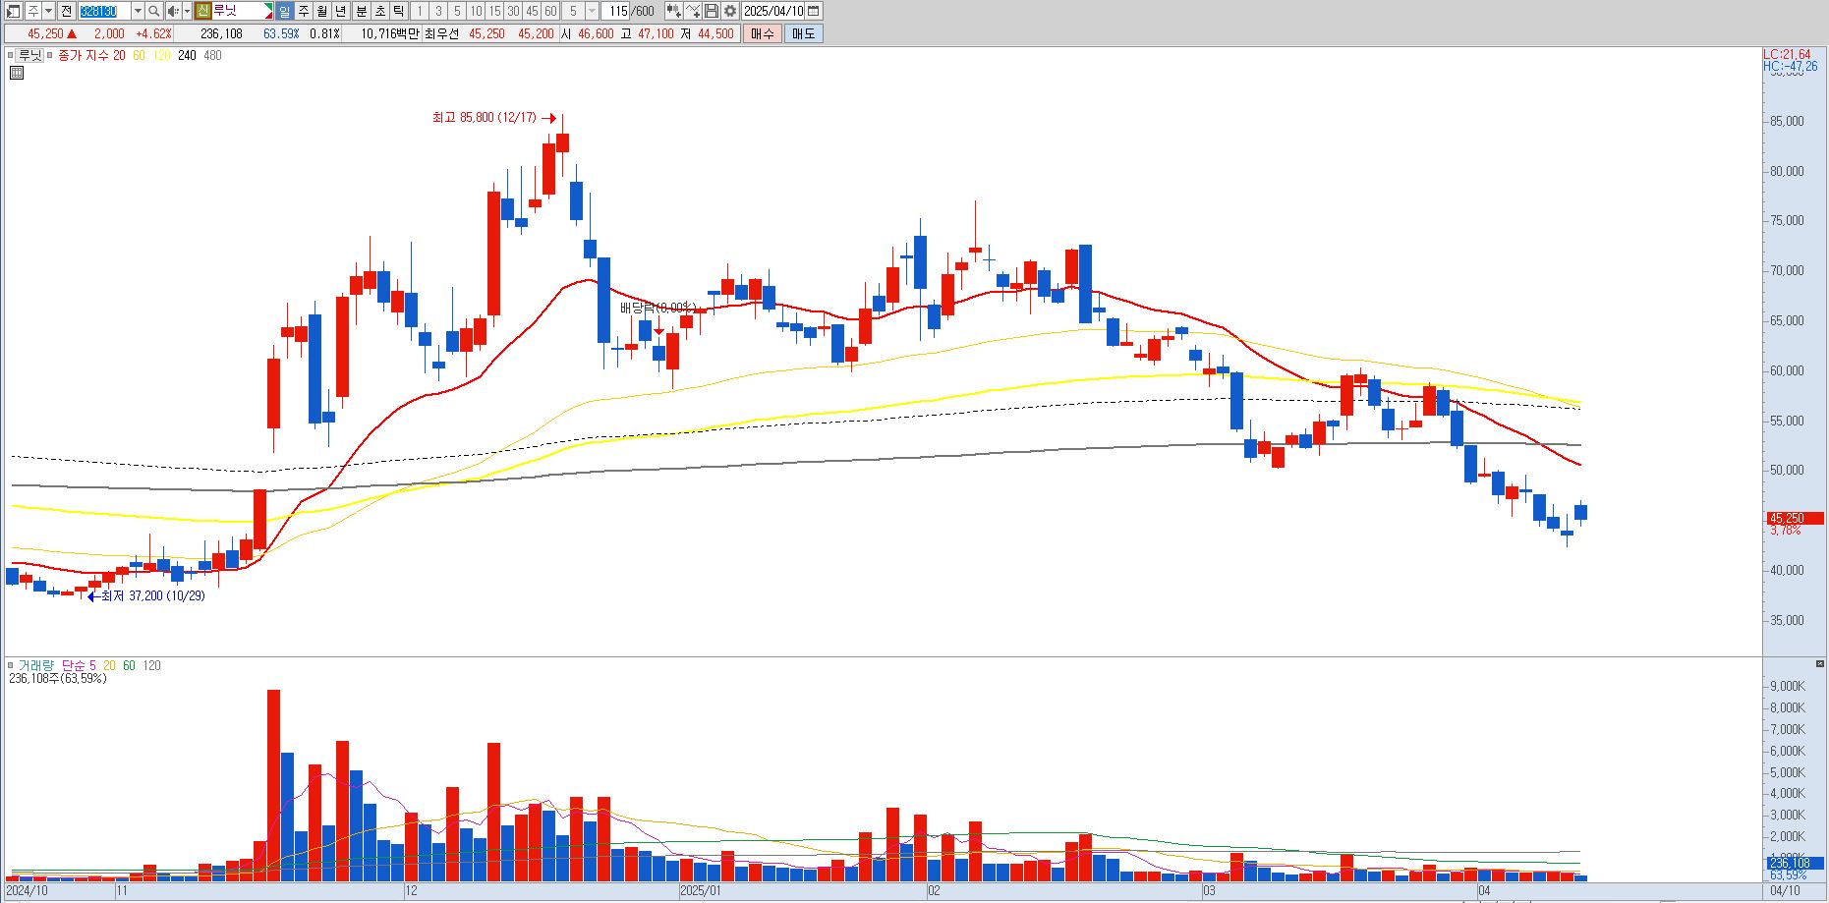Image resolution: width=1829 pixels, height=903 pixels.
Task: Select the 일 daily period toggle
Action: pos(284,11)
